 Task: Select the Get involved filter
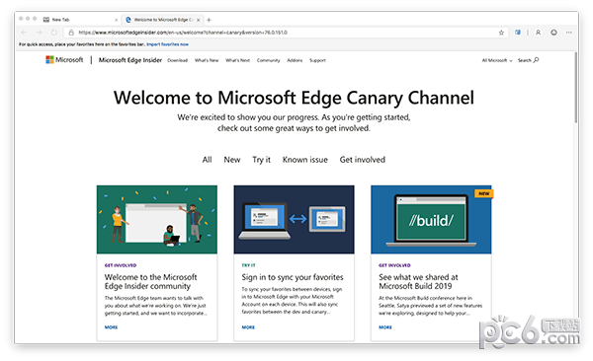363,160
